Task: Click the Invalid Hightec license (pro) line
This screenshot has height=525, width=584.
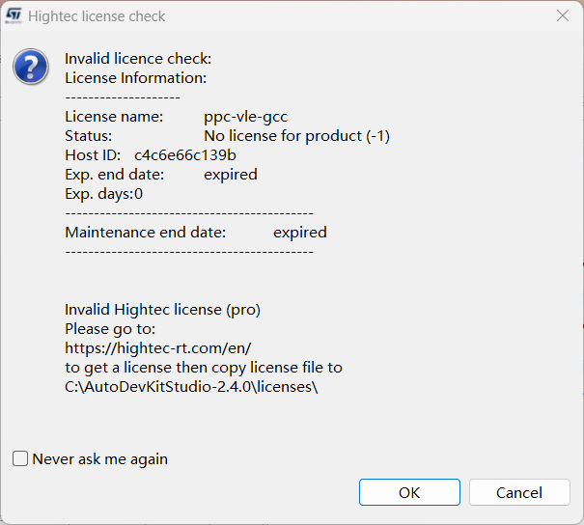Action: [x=162, y=310]
